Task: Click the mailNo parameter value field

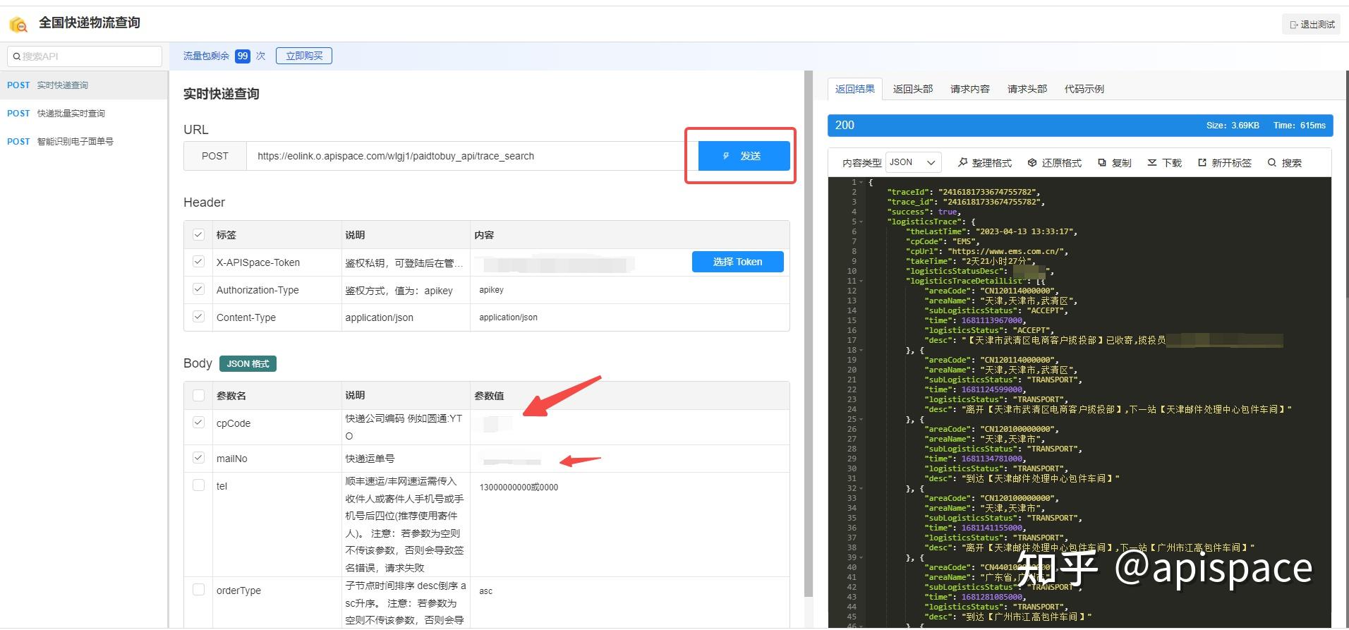Action: click(629, 459)
